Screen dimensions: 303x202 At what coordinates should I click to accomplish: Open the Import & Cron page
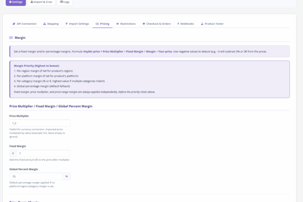[41, 2]
